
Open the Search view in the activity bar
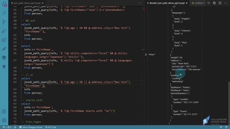point(4,13)
